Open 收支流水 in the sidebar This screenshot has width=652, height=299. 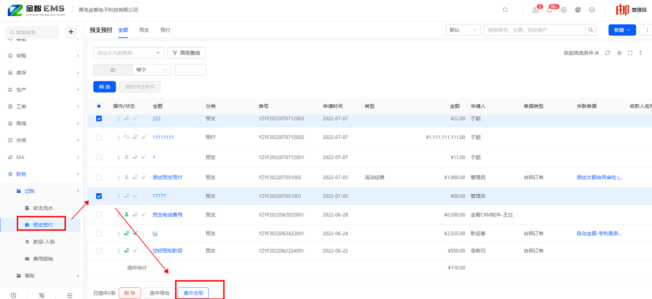[x=43, y=208]
